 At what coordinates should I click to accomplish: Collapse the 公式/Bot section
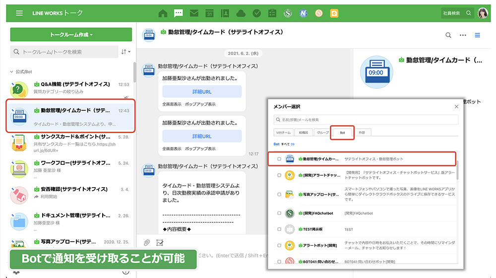(x=21, y=71)
